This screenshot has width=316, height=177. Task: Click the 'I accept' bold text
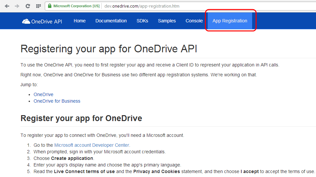[250, 171]
